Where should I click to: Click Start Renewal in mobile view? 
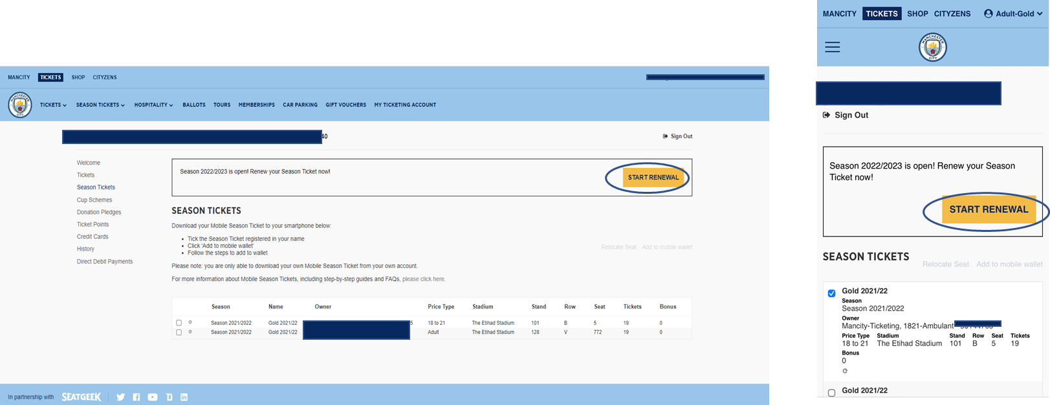[x=989, y=209]
